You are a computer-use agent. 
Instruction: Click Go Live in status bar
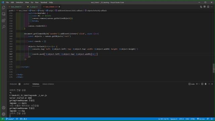(x=201, y=119)
